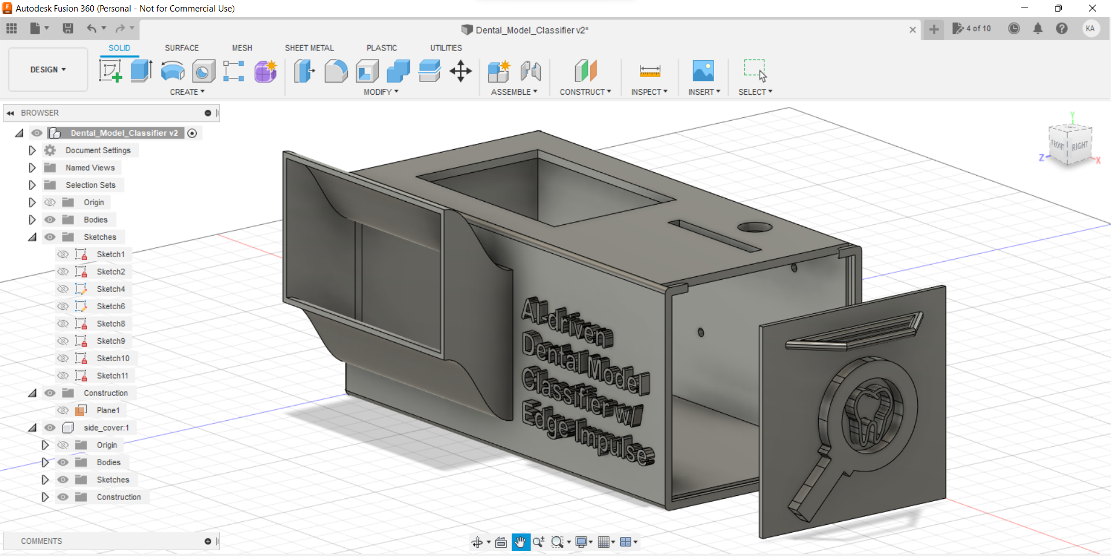Viewport: 1111px width, 556px height.
Task: Select the Combine tool
Action: 398,71
